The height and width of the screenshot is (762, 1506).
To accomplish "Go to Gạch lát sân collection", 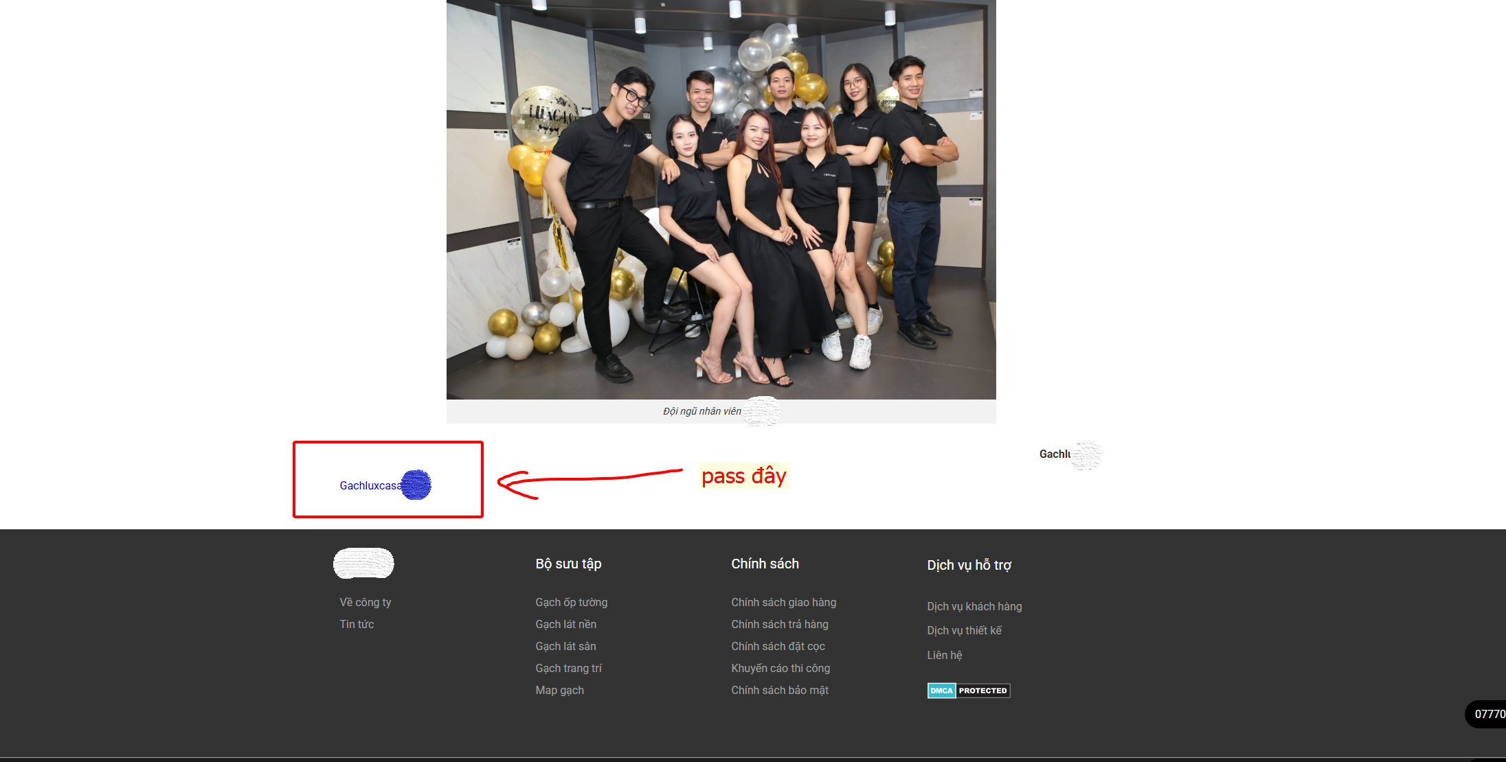I will point(565,646).
